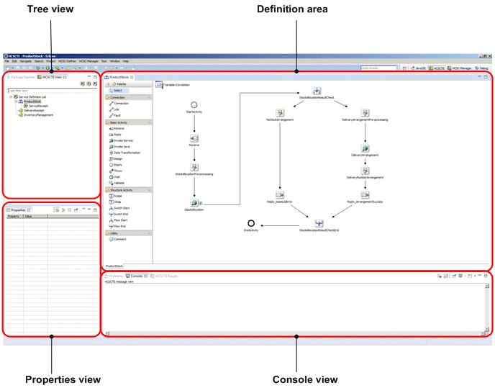Image resolution: width=495 pixels, height=388 pixels.
Task: Select the NoStockArrangement node
Action: pyautogui.click(x=280, y=113)
